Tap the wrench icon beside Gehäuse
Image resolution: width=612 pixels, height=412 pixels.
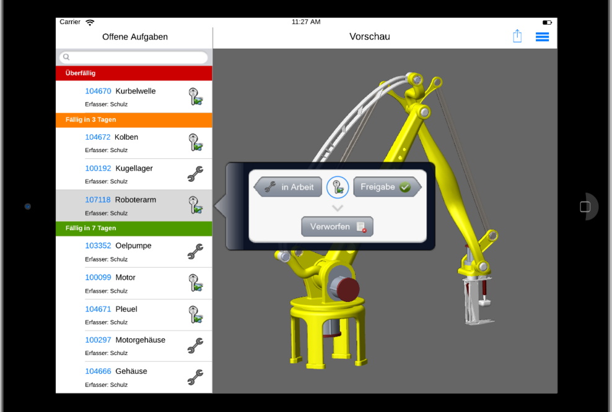pos(195,377)
